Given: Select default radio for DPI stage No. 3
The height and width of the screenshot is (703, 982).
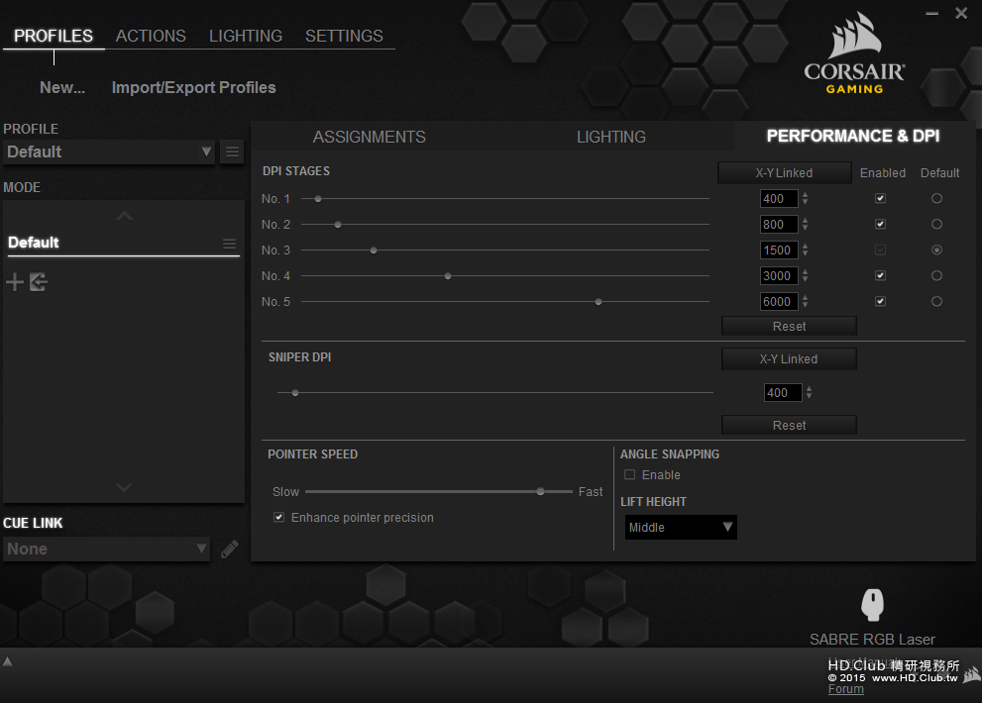Looking at the screenshot, I should point(936,250).
